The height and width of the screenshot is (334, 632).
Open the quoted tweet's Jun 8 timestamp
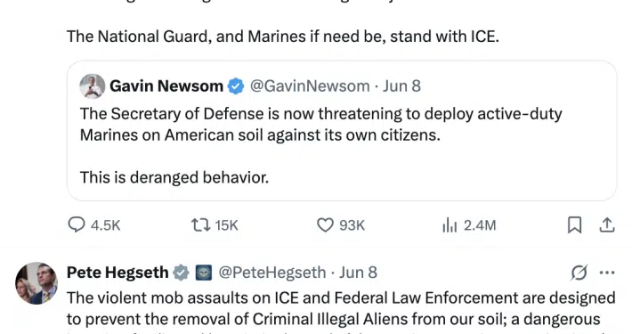coord(401,86)
